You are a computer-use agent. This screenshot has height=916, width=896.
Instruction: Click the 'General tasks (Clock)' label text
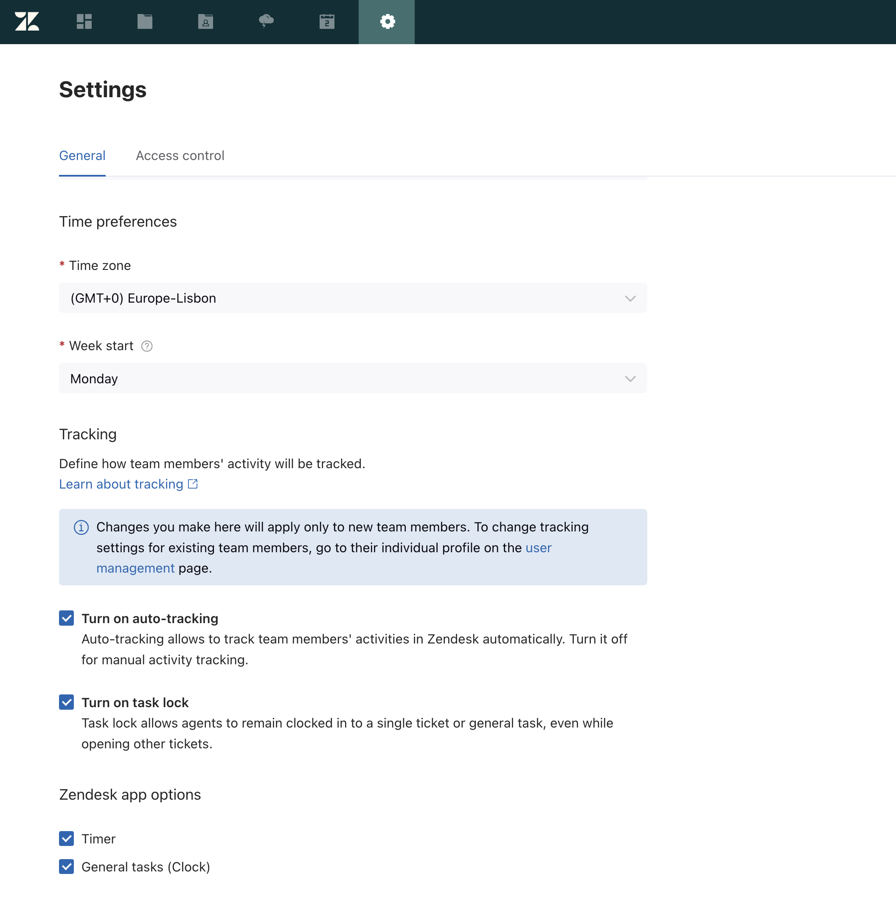pyautogui.click(x=146, y=867)
